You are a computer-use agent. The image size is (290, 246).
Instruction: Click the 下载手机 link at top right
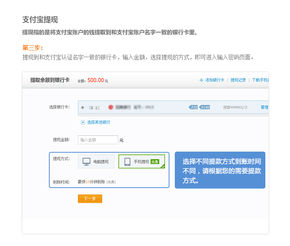[x=261, y=80]
